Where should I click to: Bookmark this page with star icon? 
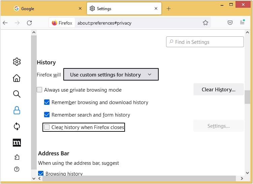tap(205, 23)
